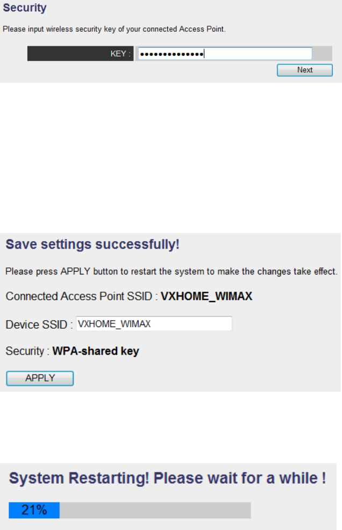Click the gray strip right of the KEY field
Viewport: 342px width, 530px height.
(x=323, y=54)
